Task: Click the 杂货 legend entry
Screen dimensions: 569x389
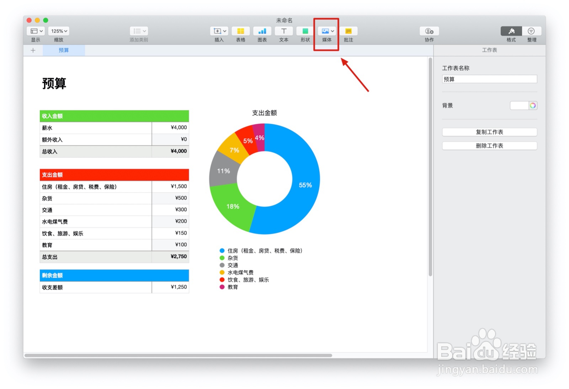Action: (229, 258)
